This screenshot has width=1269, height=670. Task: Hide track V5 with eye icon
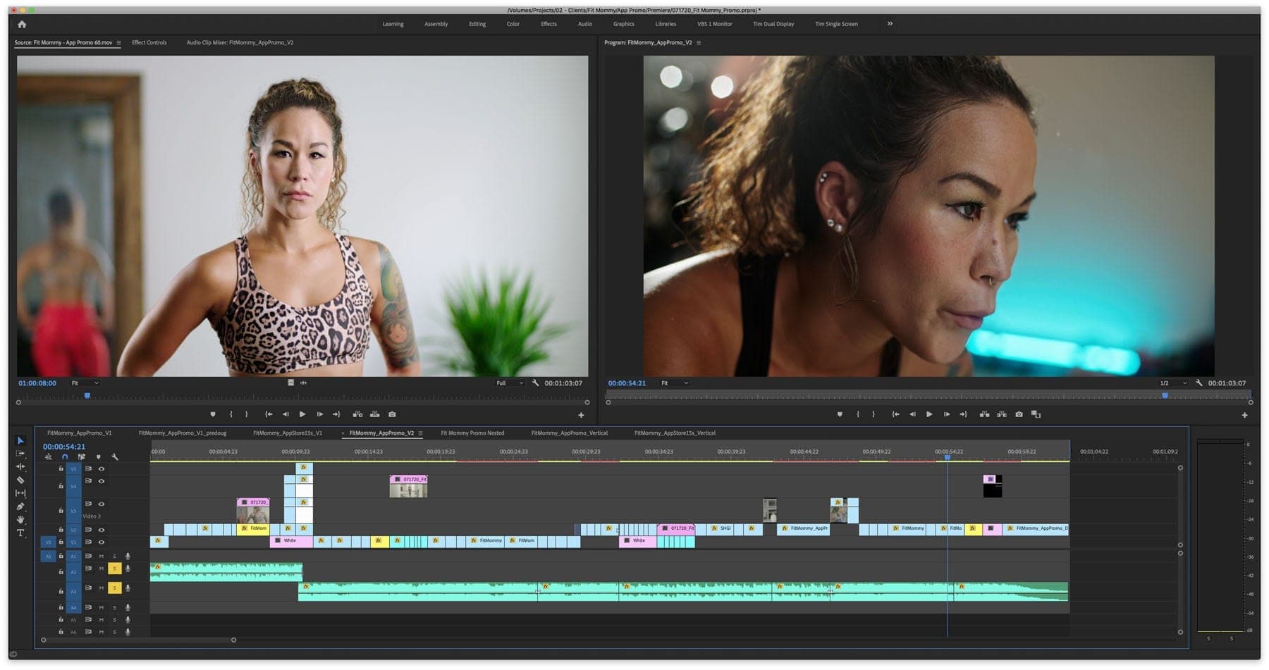point(102,469)
